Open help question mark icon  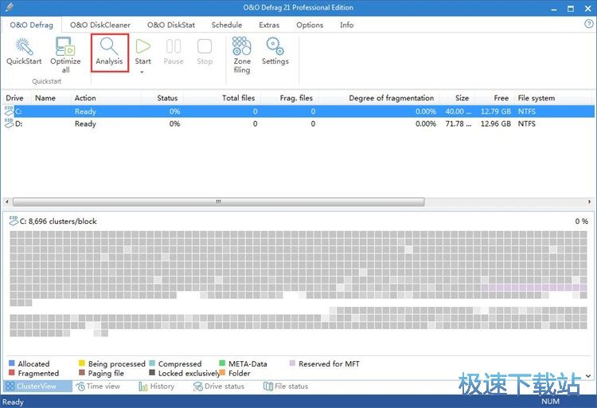click(x=588, y=24)
